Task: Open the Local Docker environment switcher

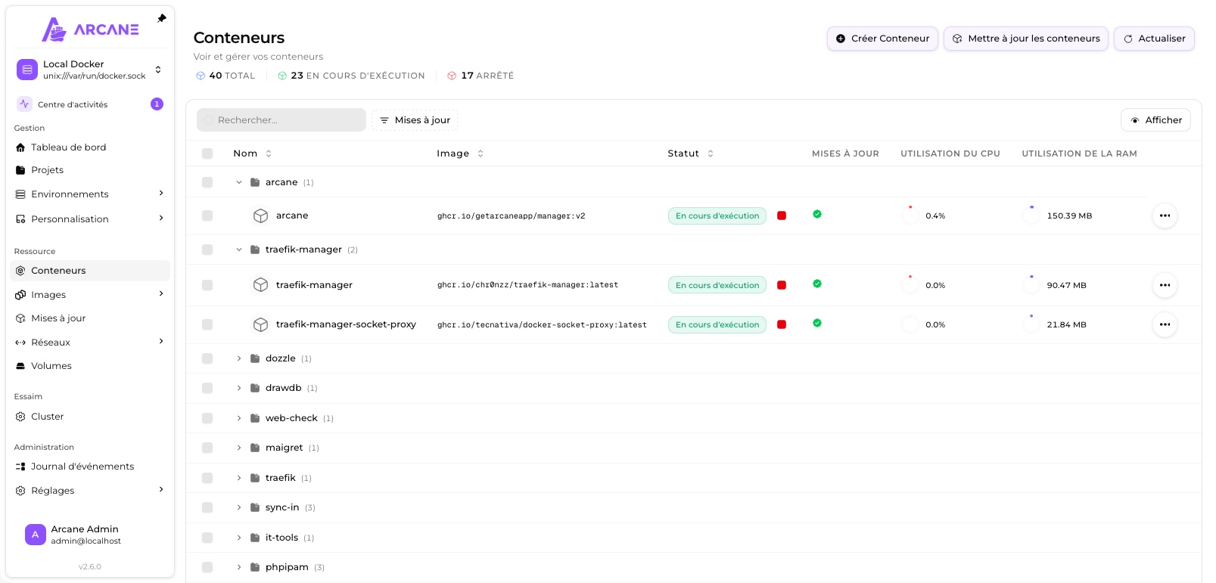Action: (x=90, y=70)
